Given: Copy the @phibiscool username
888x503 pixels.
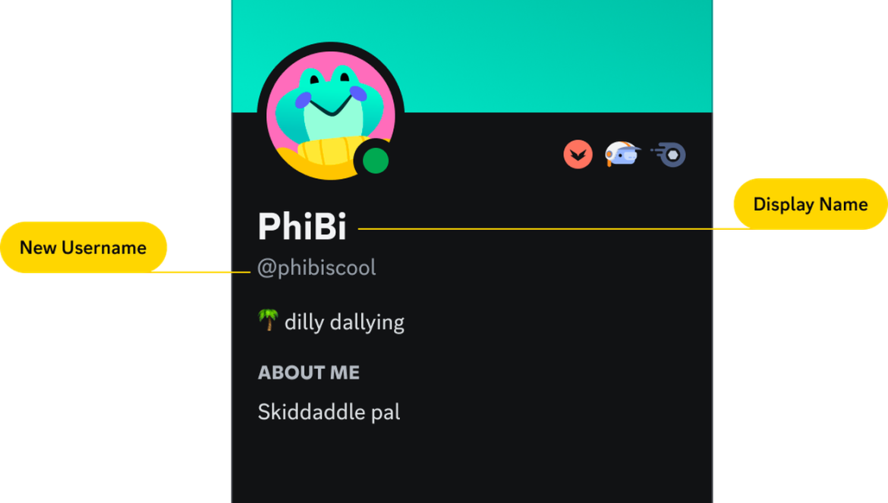Looking at the screenshot, I should pos(316,268).
